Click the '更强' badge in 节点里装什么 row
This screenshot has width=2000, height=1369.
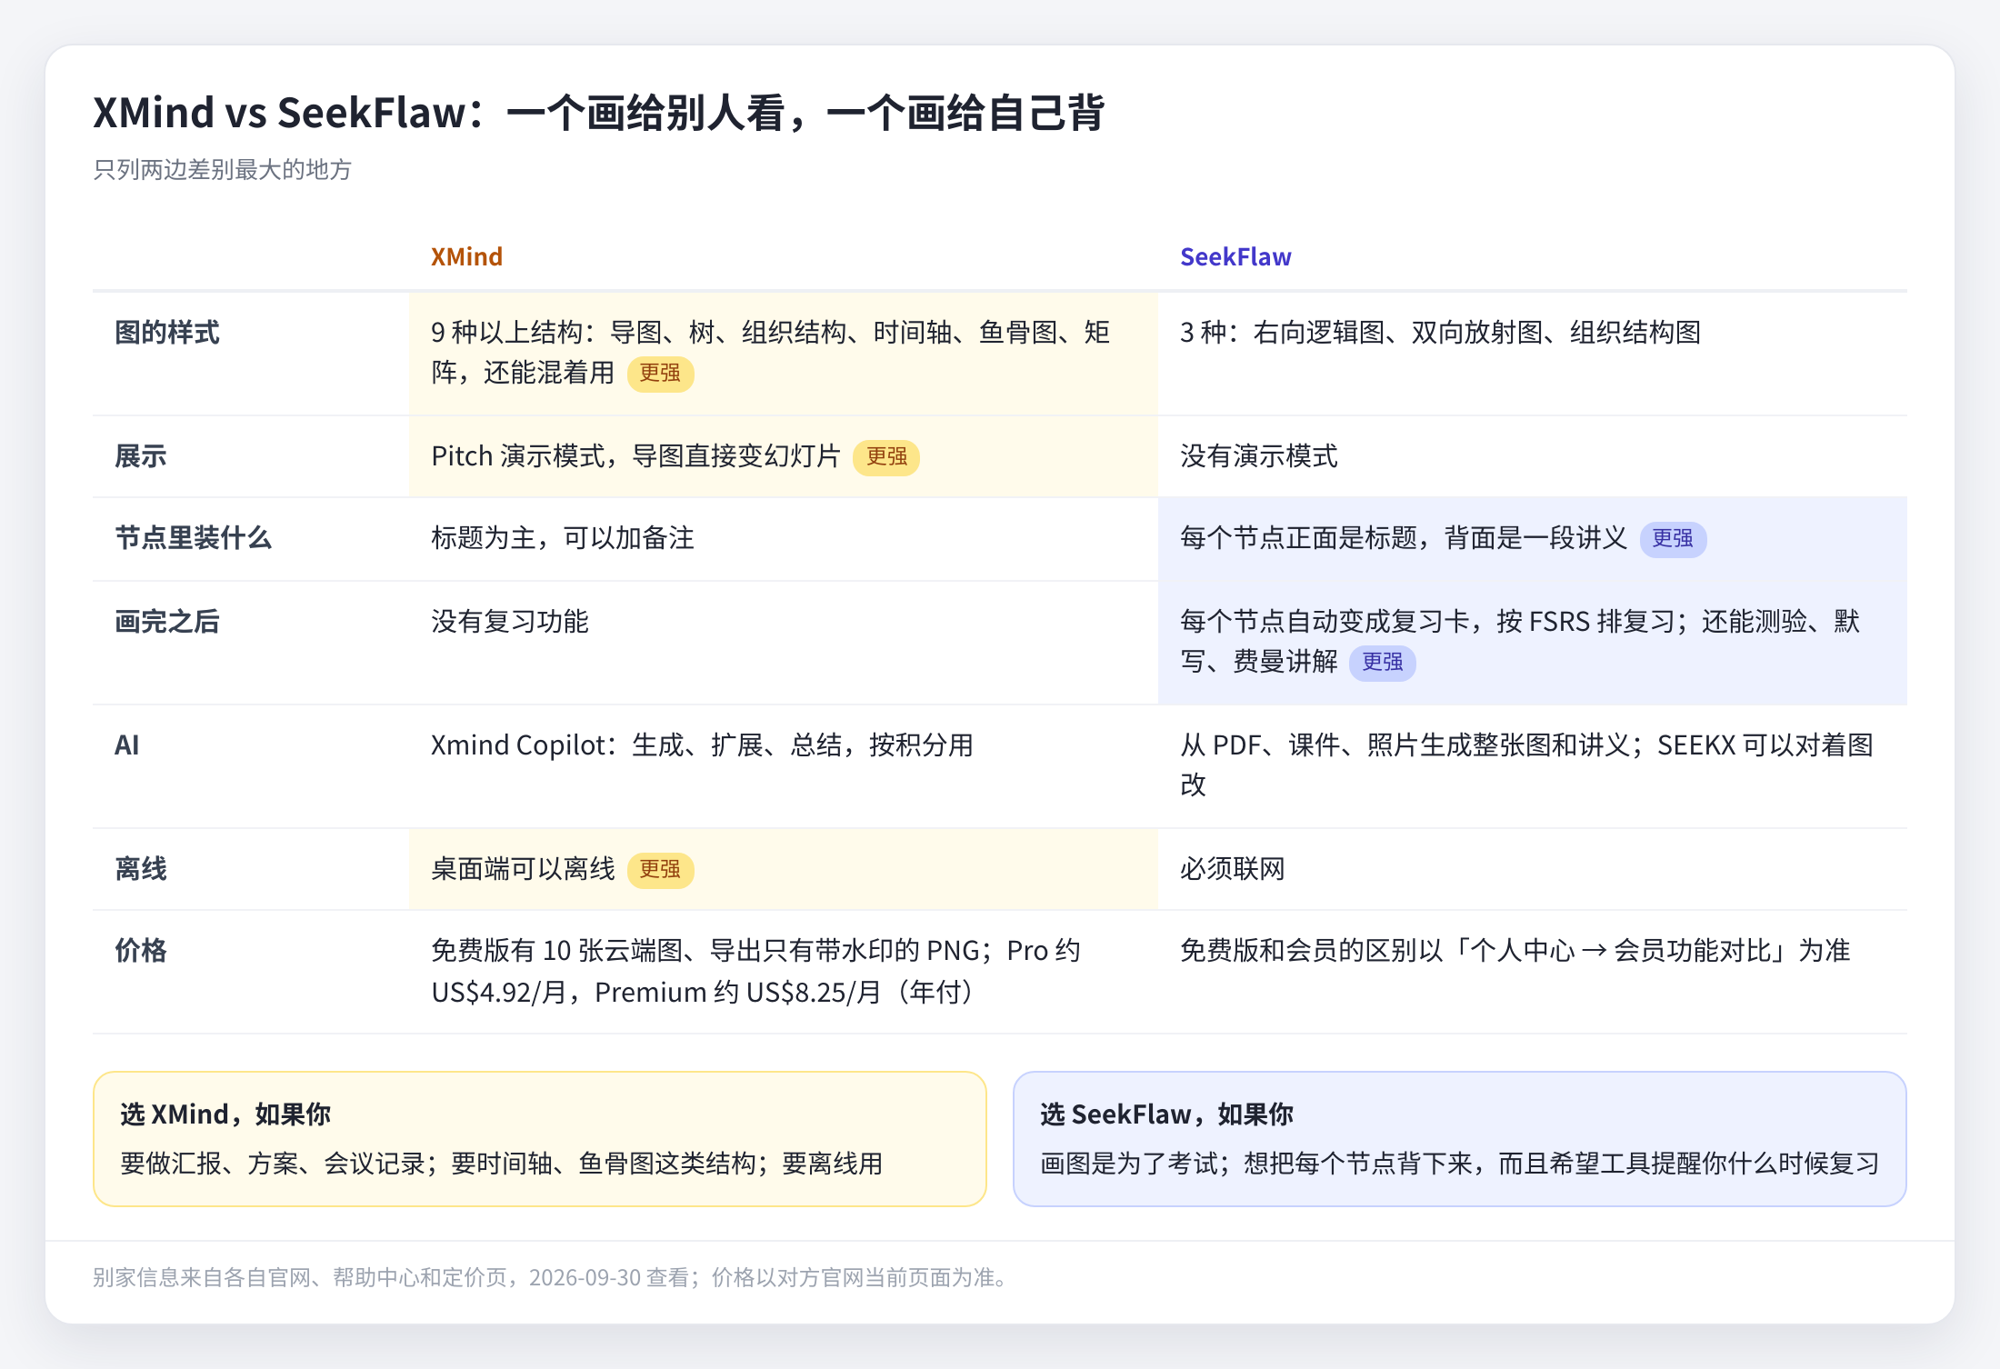tap(1673, 539)
